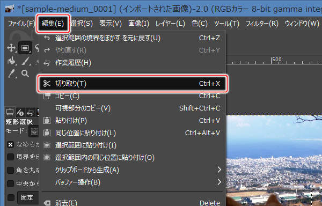Image resolution: width=322 pixels, height=206 pixels.
Task: Choose コピー(C) from the Edit menu
Action: click(133, 96)
